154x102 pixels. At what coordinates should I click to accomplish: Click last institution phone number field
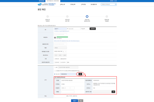tap(72, 88)
